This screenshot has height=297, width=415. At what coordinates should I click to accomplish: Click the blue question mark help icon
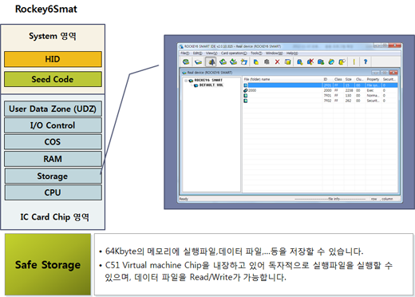366,61
